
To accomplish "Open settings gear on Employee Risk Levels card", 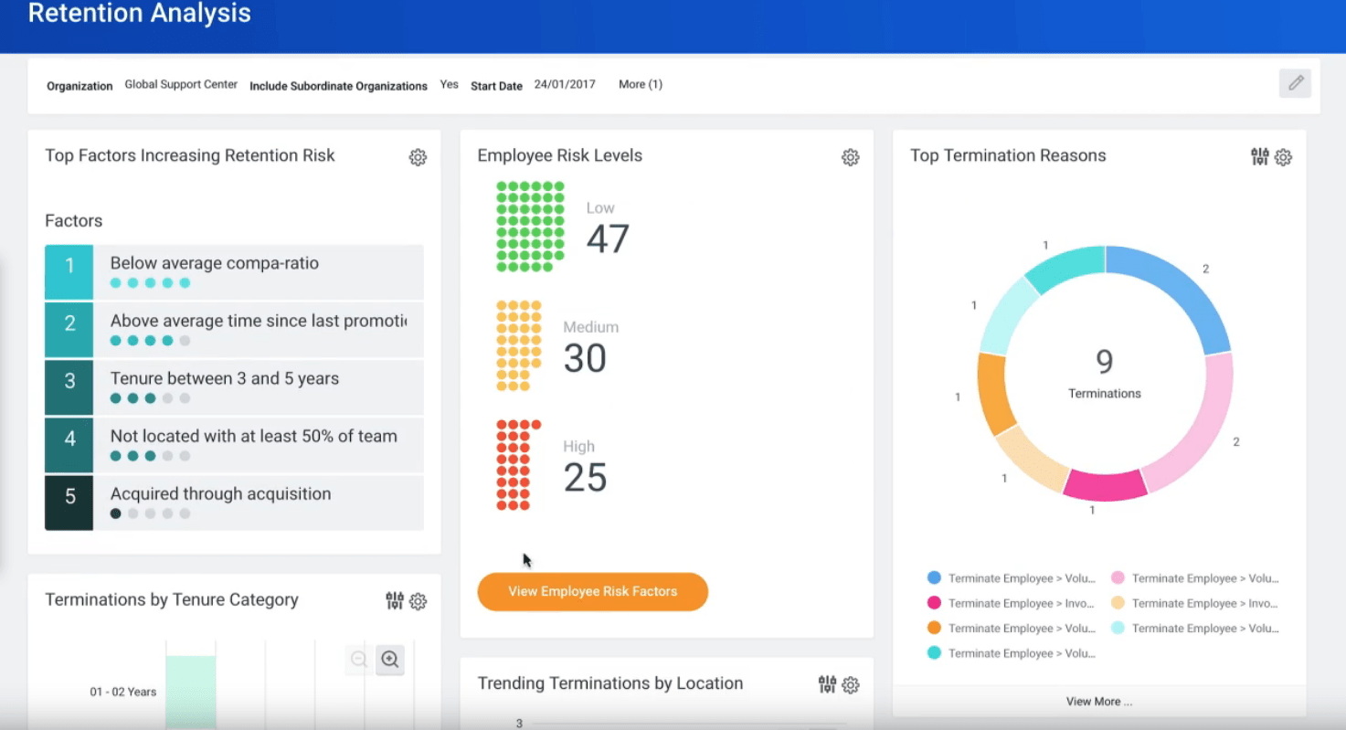I will tap(850, 157).
